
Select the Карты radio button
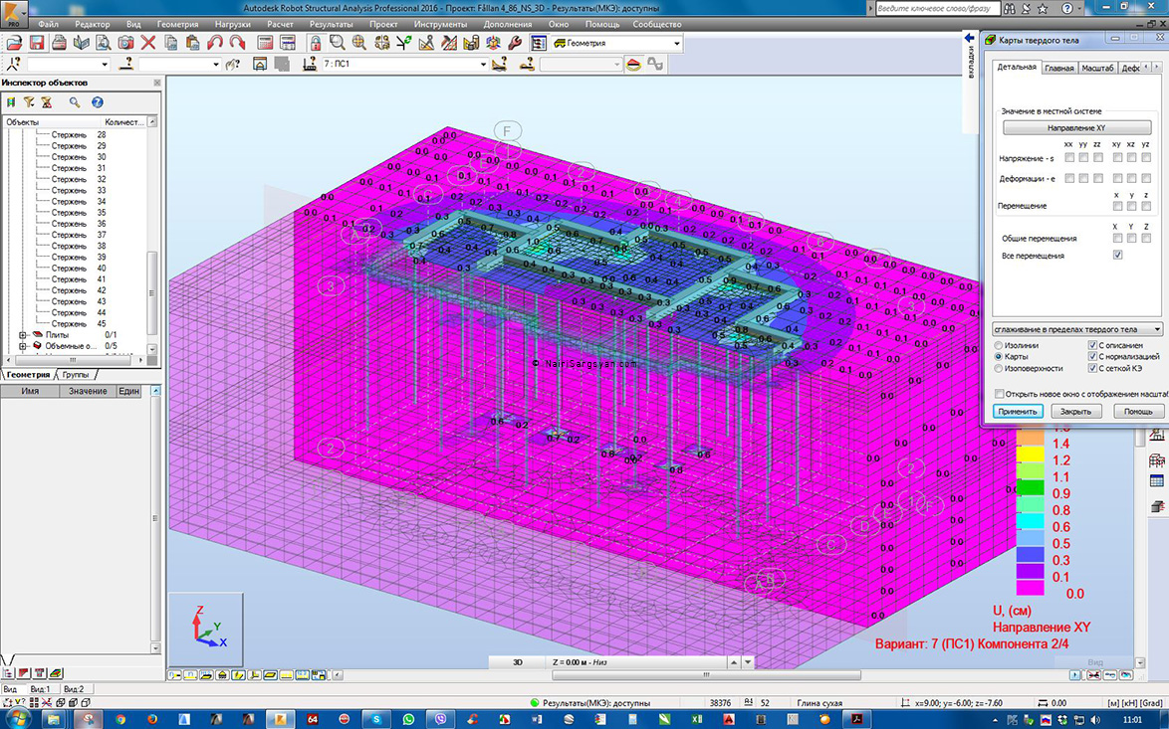(999, 357)
